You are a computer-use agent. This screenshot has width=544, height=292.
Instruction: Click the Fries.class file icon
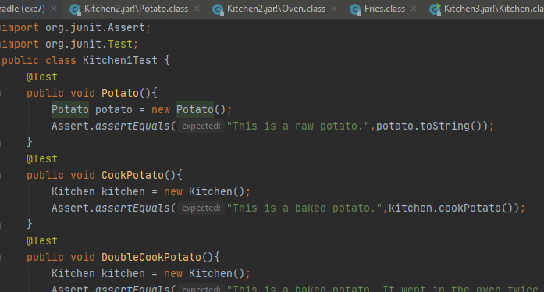point(355,9)
